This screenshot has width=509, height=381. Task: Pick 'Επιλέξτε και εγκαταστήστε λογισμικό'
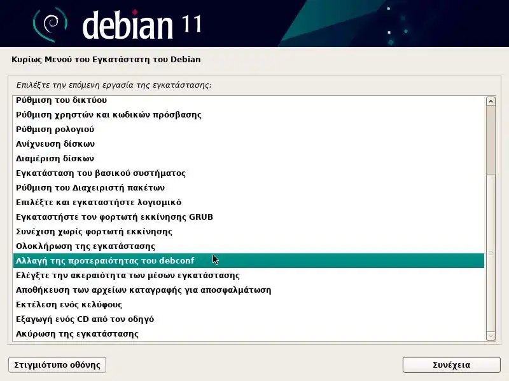pos(249,202)
